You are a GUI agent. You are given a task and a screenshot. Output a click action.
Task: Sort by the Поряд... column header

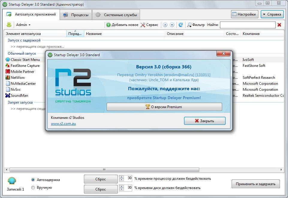tap(75, 34)
